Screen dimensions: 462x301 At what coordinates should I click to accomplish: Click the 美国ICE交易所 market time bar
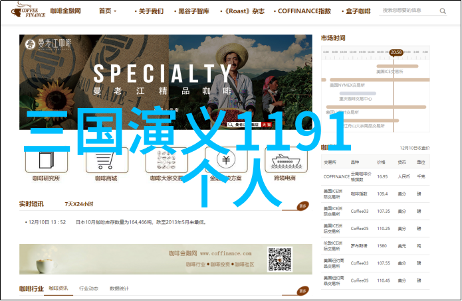[397, 66]
